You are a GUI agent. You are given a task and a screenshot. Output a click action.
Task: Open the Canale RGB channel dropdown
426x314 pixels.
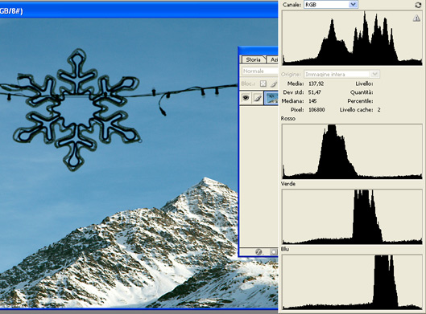click(x=331, y=5)
